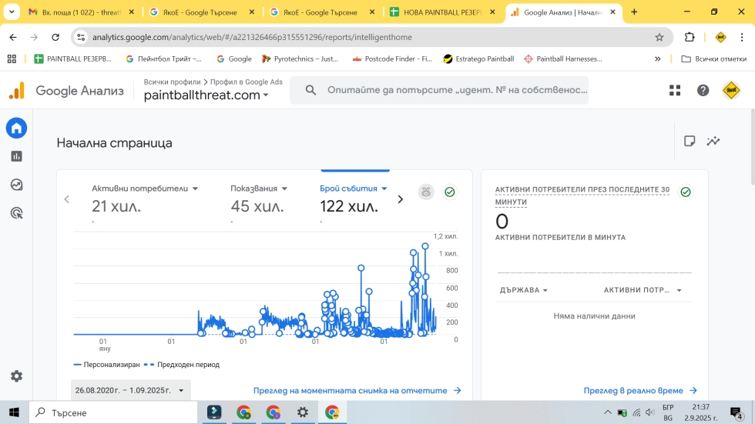Click the gray medal icon above chart
The height and width of the screenshot is (424, 755).
(x=425, y=192)
